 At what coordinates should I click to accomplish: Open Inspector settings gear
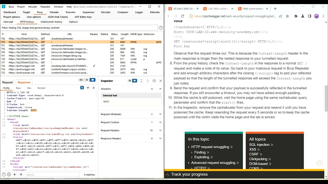pos(154,81)
